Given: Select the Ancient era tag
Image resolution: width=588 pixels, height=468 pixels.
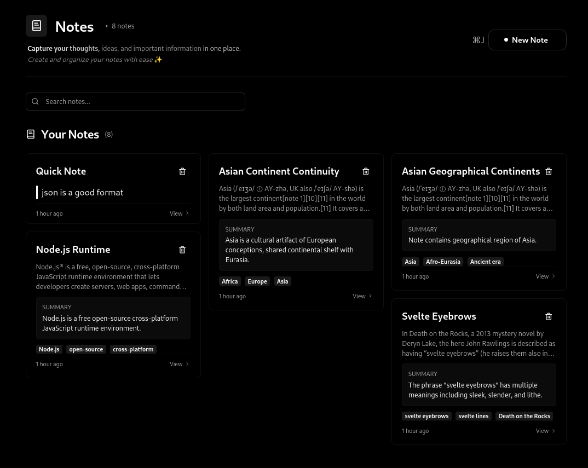Looking at the screenshot, I should pos(485,262).
